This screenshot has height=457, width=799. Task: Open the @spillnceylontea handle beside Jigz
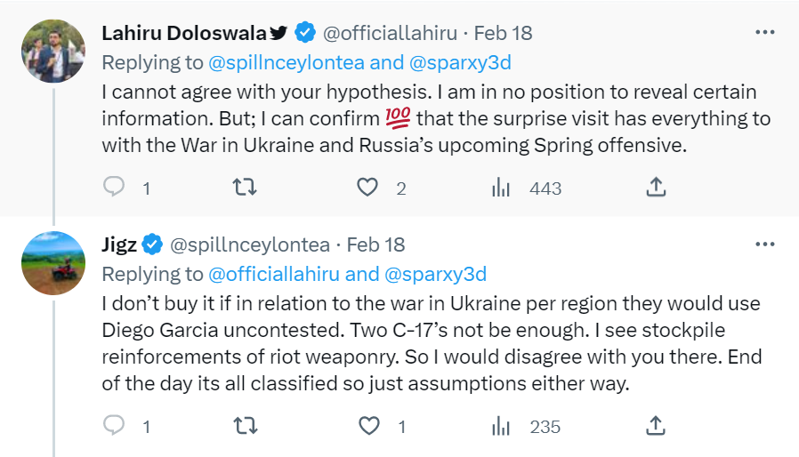click(250, 245)
